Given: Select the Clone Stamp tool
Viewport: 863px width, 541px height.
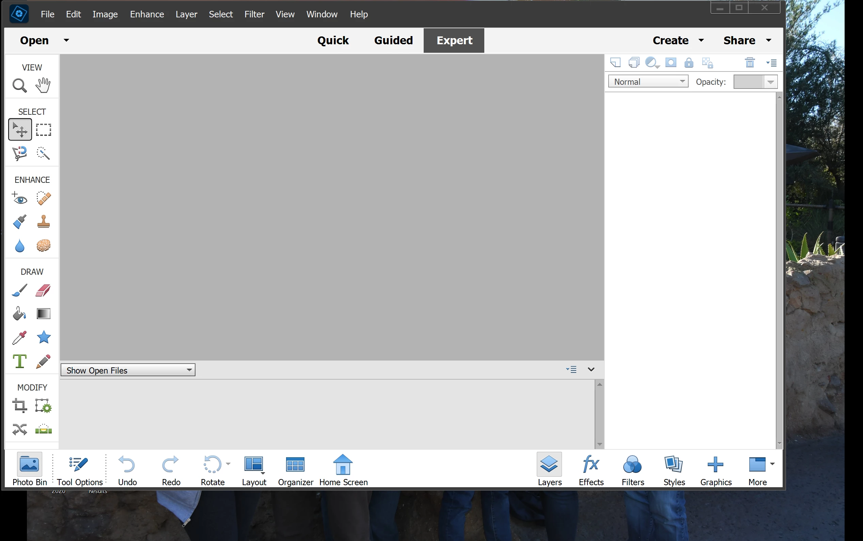Looking at the screenshot, I should (x=44, y=222).
